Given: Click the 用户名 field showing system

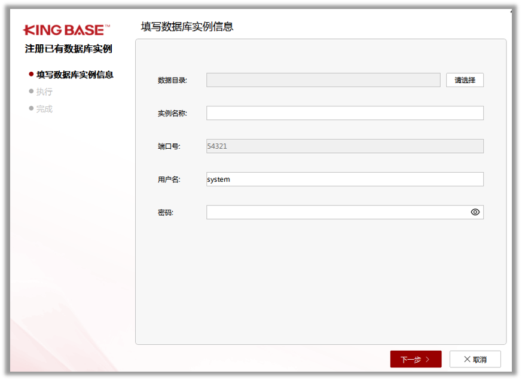Looking at the screenshot, I should (344, 179).
